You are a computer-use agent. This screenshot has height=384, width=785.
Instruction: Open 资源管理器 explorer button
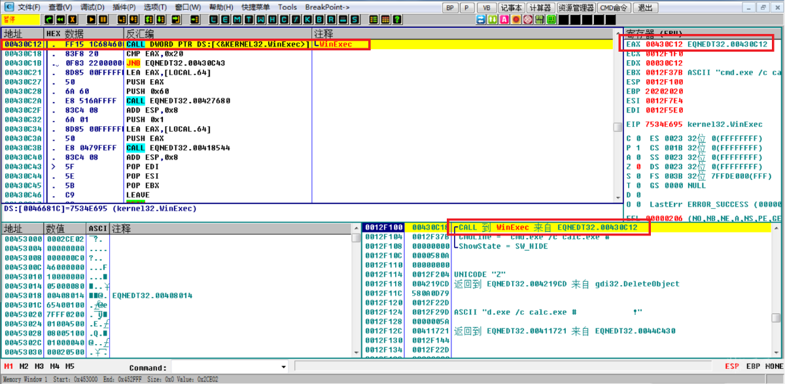click(576, 8)
